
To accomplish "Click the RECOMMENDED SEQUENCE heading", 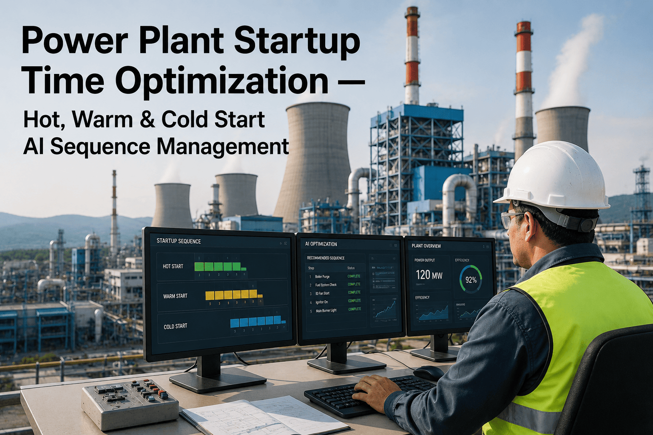I will [x=326, y=258].
